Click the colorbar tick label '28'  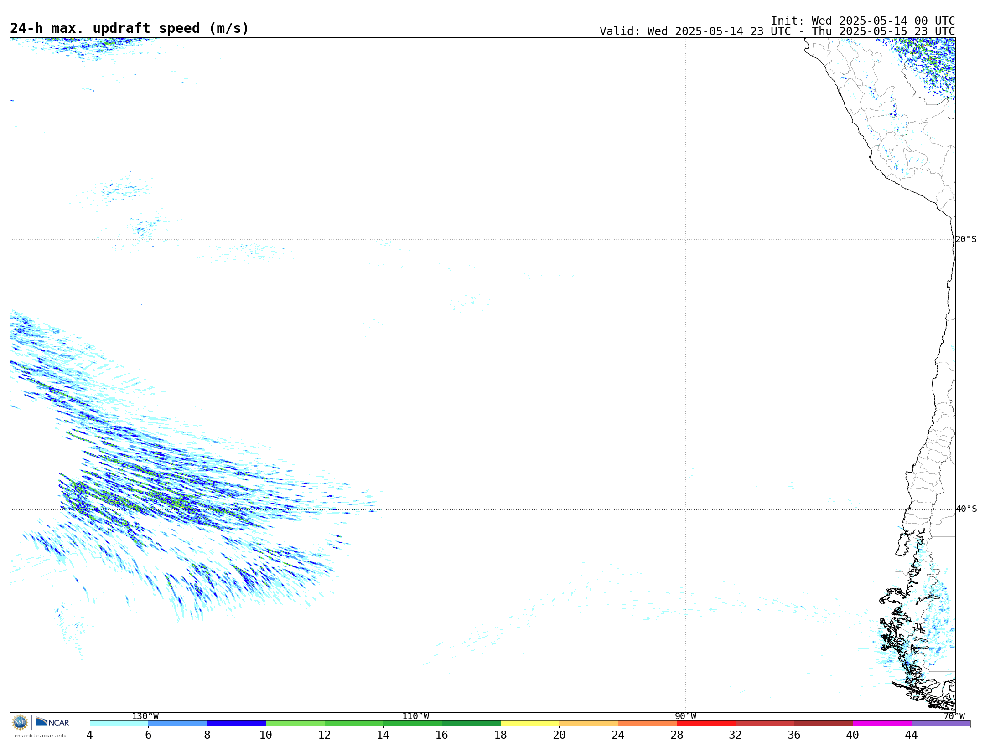tap(677, 735)
